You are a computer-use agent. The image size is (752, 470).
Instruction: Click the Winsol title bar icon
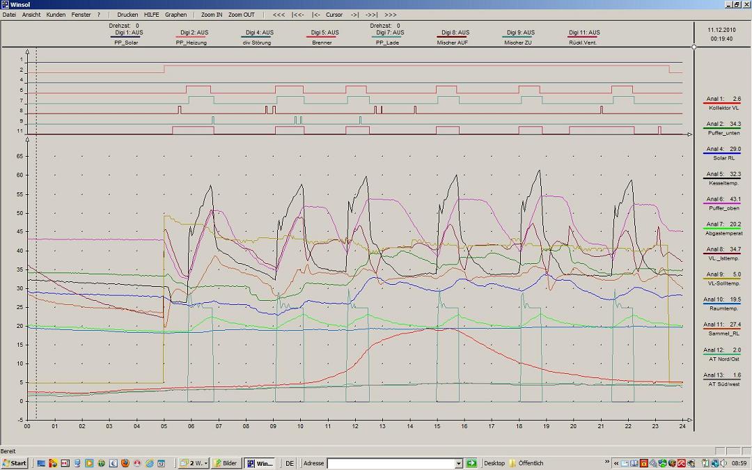5,4
